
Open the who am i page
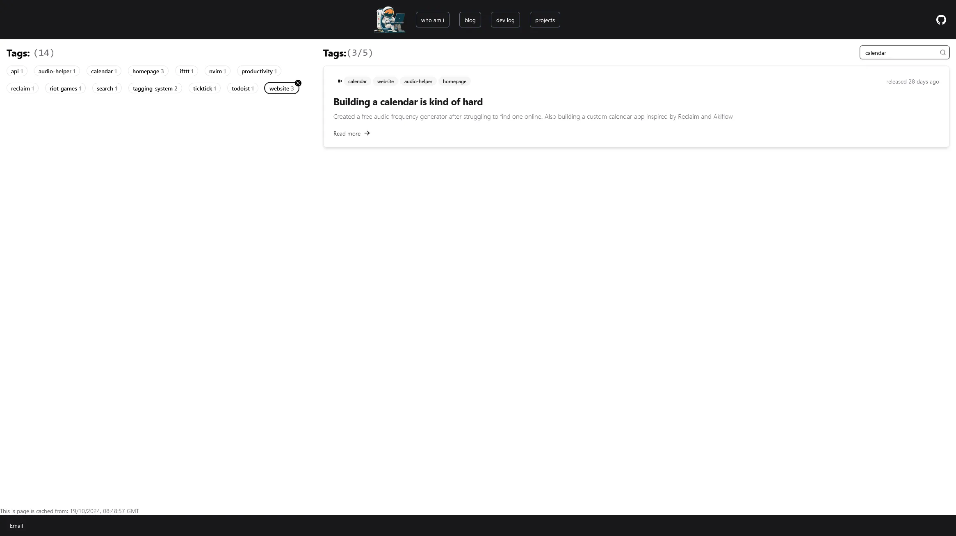point(432,20)
